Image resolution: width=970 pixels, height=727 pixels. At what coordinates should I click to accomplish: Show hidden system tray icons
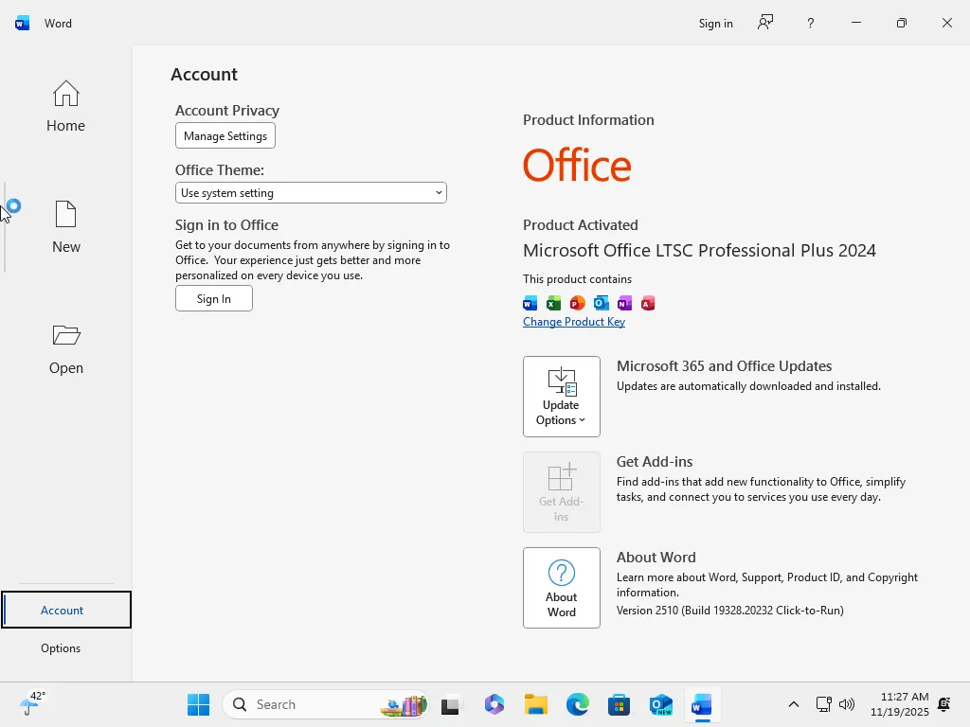(x=794, y=704)
